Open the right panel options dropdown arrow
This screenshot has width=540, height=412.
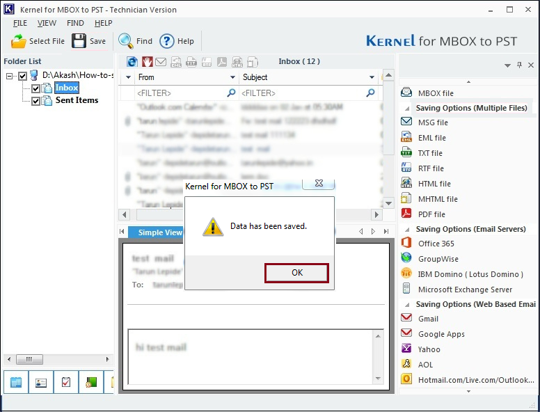click(x=507, y=65)
